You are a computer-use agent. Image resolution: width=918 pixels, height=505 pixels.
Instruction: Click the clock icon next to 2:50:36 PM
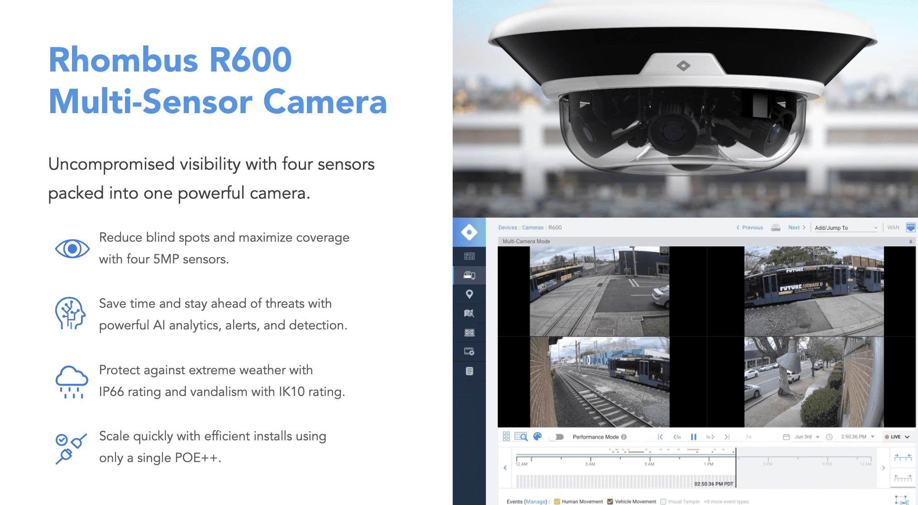[829, 437]
